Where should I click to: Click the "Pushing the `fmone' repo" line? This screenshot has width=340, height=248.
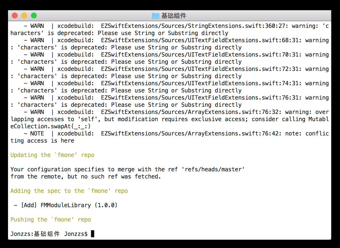[x=50, y=220]
